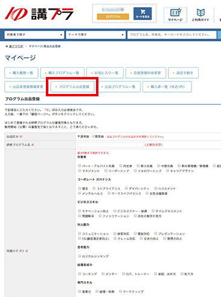Check the 内定者 checkbox
Screen dimensions: 221x297
pos(121,165)
